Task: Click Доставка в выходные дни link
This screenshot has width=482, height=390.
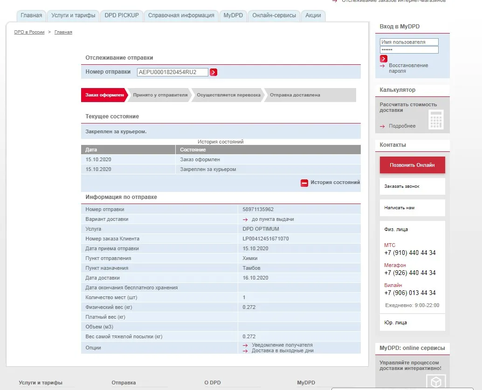Action: click(x=282, y=351)
